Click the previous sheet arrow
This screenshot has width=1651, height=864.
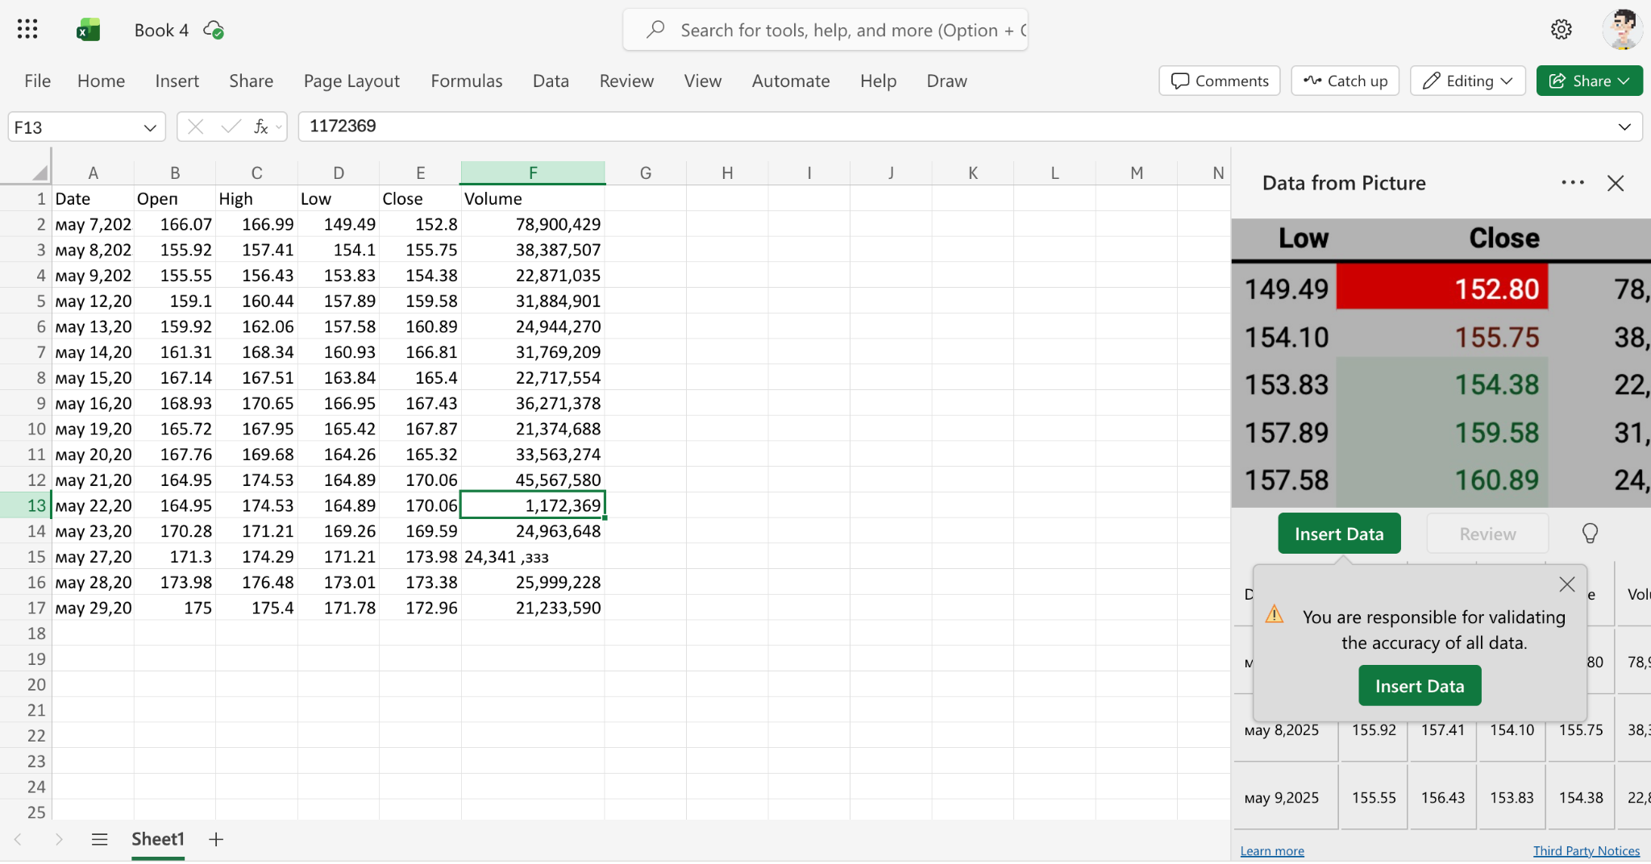[18, 840]
